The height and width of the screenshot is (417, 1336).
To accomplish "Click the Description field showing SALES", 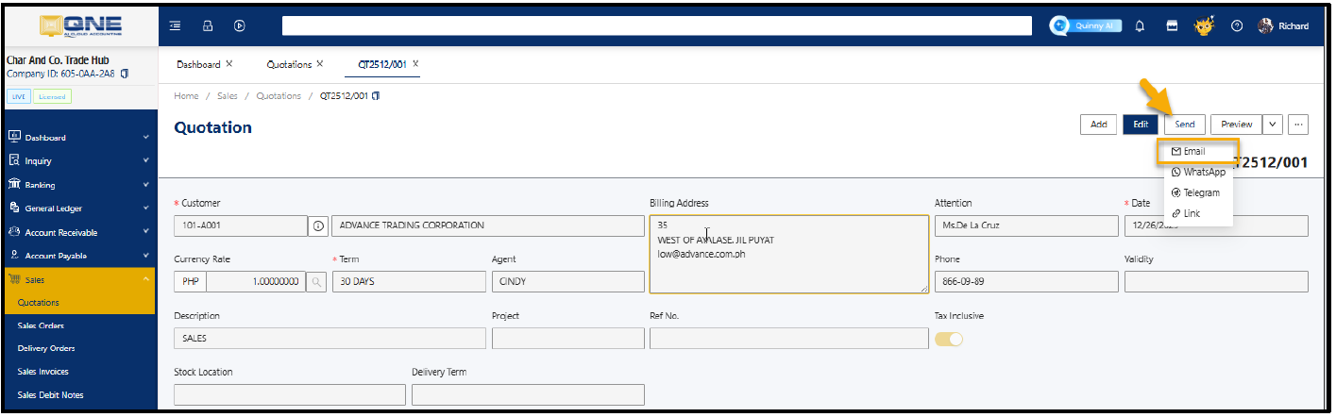I will [330, 338].
